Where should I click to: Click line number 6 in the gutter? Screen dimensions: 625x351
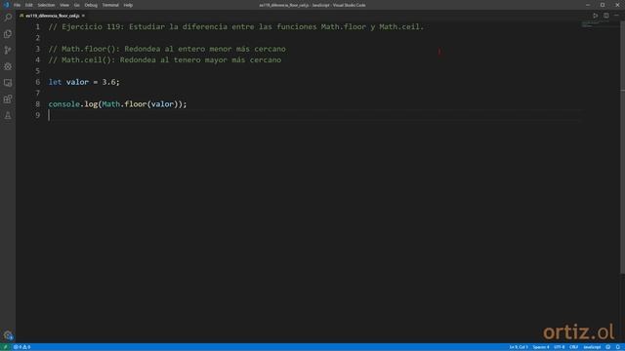point(37,82)
